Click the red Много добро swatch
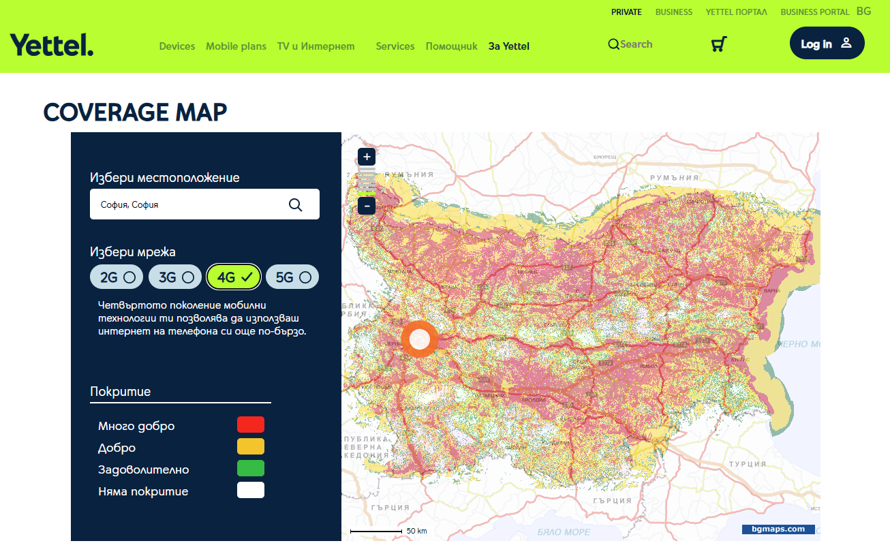This screenshot has width=890, height=554. [x=251, y=425]
